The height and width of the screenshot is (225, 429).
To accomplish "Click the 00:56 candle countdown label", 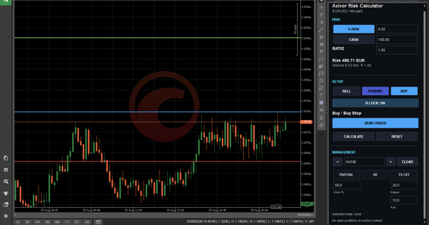I will coord(277,207).
